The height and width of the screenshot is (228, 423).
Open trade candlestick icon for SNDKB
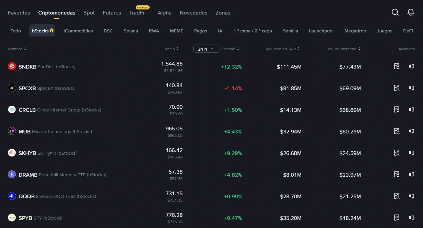[x=411, y=67]
